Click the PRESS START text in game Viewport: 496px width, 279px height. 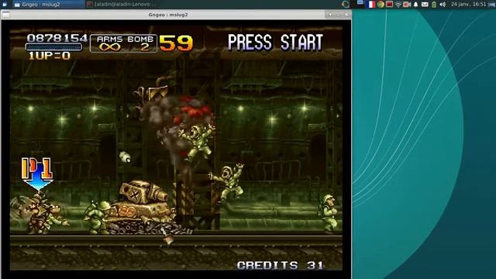[275, 42]
